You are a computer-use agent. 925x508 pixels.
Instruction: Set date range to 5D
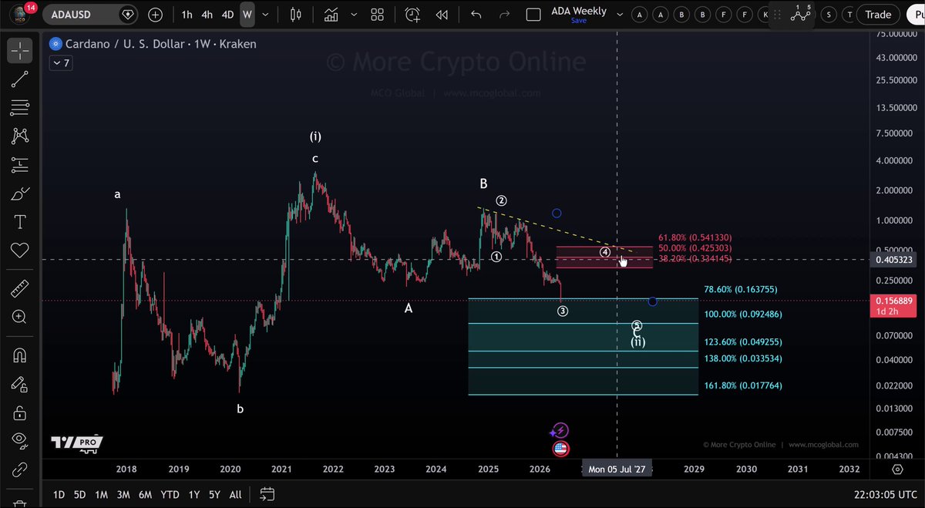click(x=79, y=494)
